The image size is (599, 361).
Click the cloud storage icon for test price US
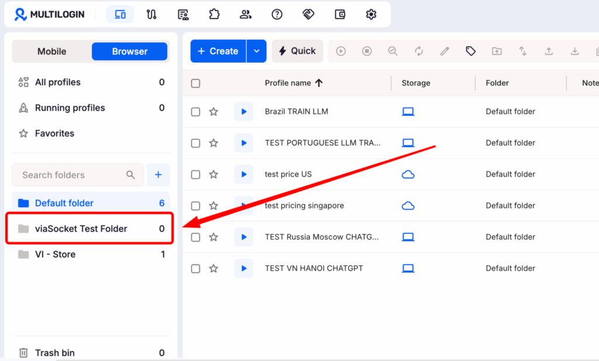(408, 175)
